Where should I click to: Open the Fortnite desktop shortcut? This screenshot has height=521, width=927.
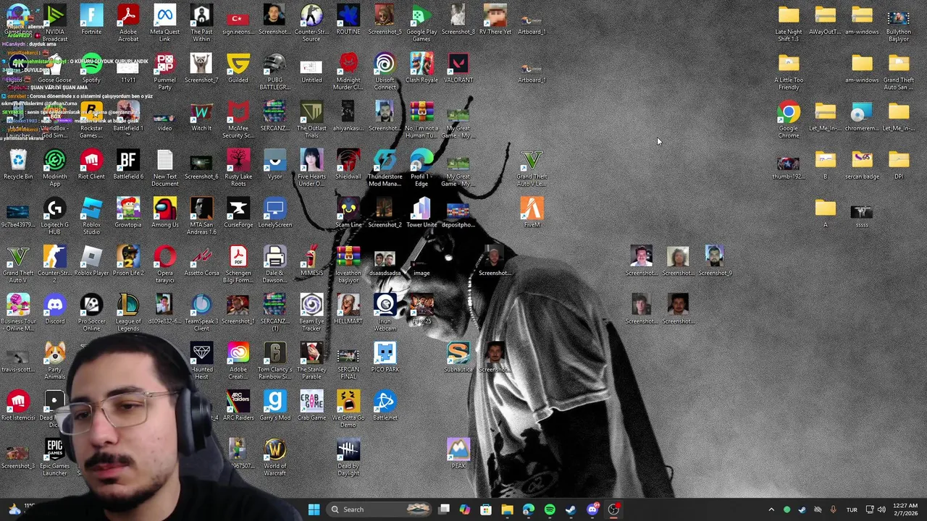pyautogui.click(x=91, y=20)
